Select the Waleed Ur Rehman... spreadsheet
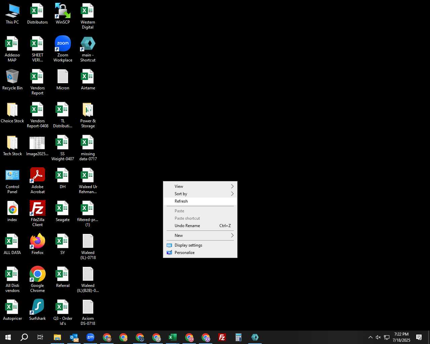Viewport: 430px width, 344px height. point(88,181)
